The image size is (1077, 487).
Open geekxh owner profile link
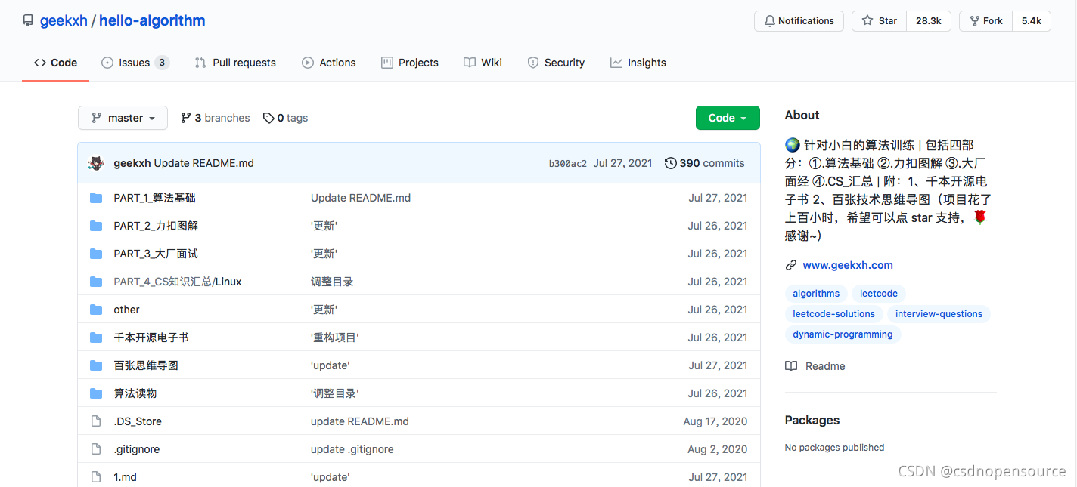click(64, 21)
